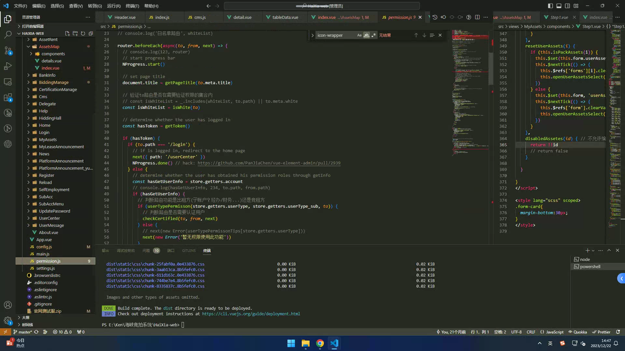Open the explorer panel more actions menu
This screenshot has width=625, height=351.
(x=88, y=17)
